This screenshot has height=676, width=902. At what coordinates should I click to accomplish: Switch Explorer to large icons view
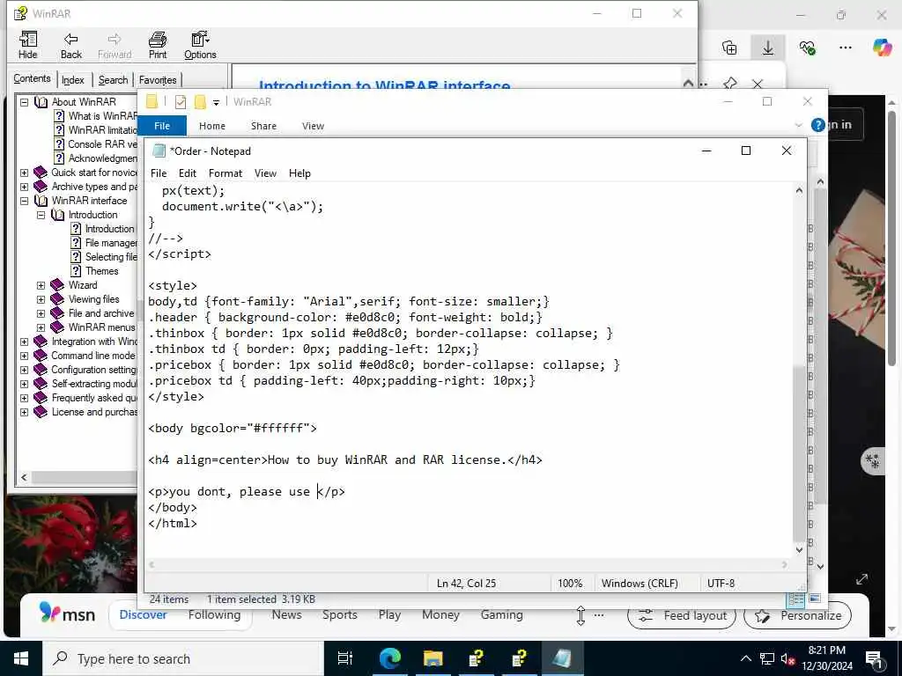click(815, 599)
